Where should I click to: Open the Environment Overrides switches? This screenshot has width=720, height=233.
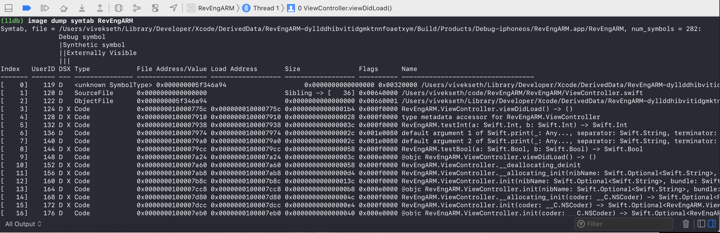pyautogui.click(x=155, y=8)
